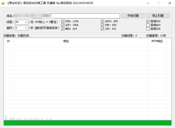Click the green app icon in title bar
Viewport: 175px width, 128px height.
pyautogui.click(x=3, y=3)
